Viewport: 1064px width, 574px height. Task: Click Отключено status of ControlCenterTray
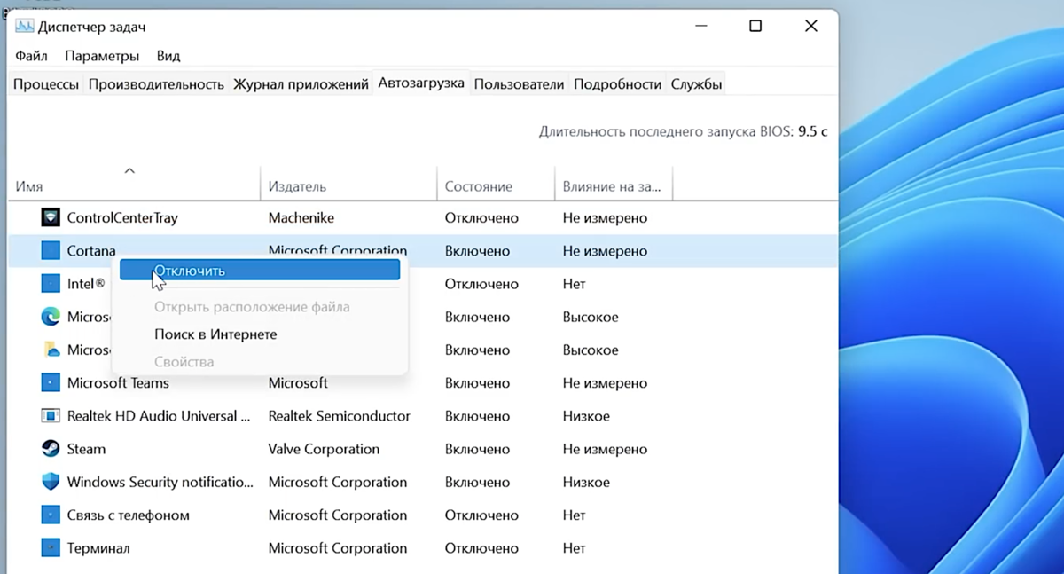[481, 218]
